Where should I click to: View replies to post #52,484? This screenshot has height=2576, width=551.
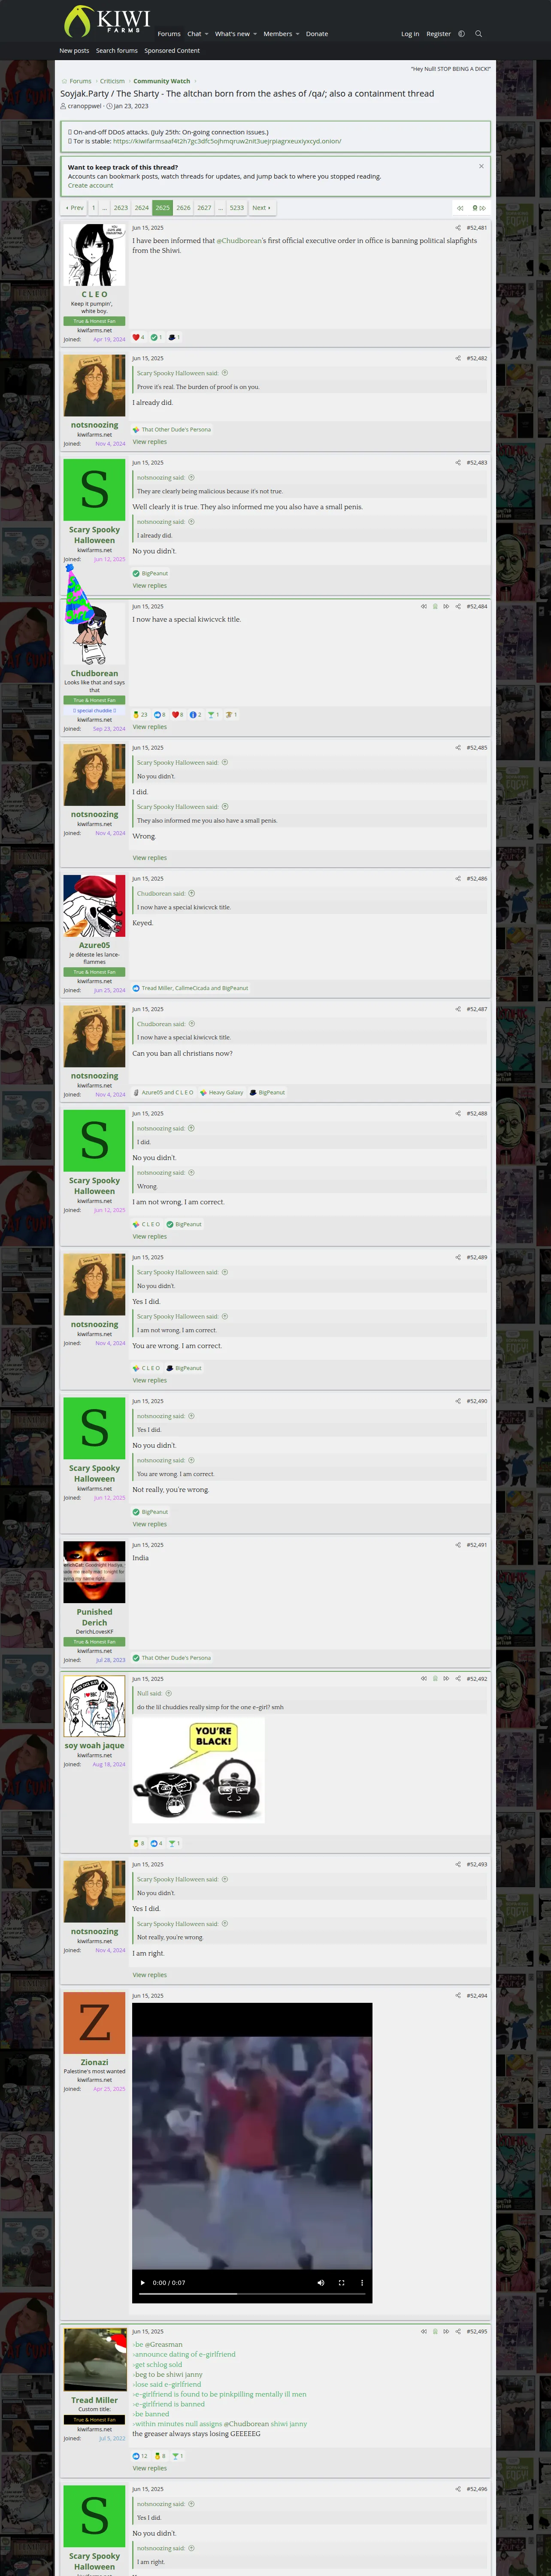click(x=150, y=727)
